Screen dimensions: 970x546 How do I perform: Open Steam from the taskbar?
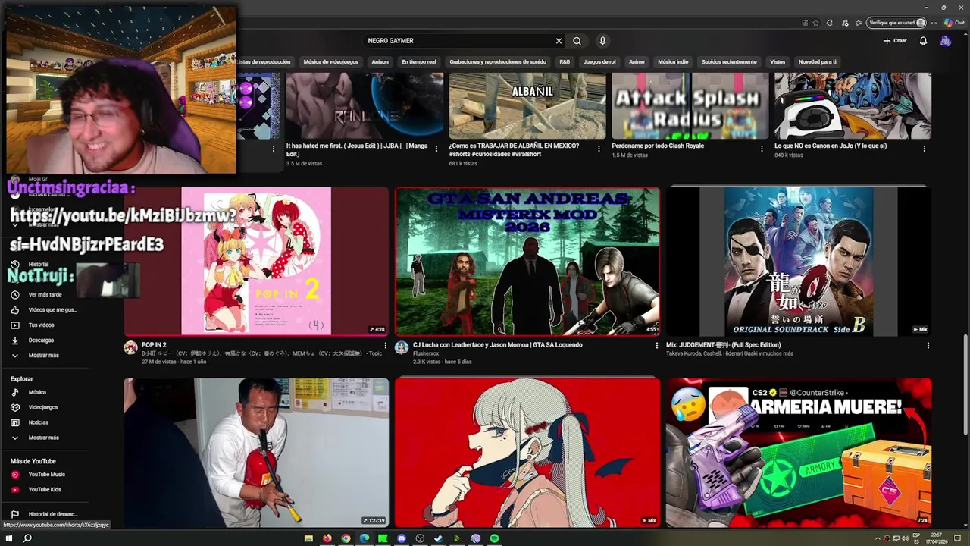click(439, 538)
